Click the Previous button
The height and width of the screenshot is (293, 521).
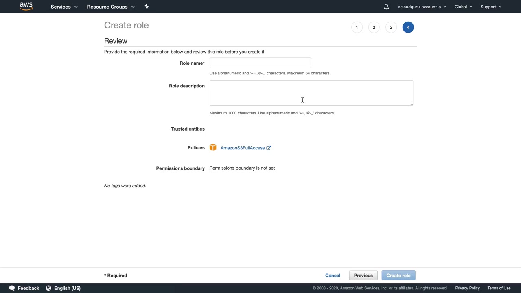tap(363, 276)
